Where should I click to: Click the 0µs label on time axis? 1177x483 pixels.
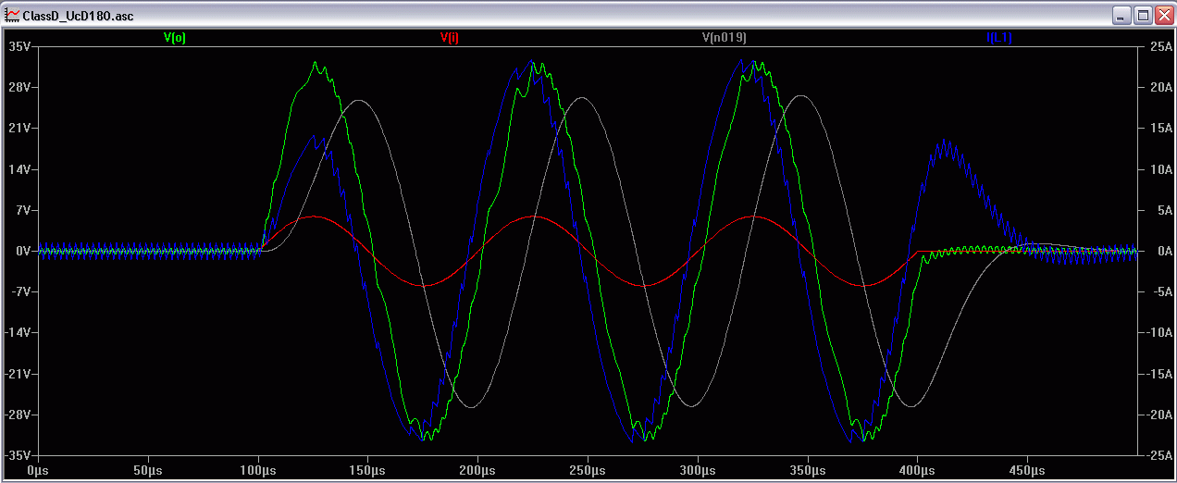point(38,470)
